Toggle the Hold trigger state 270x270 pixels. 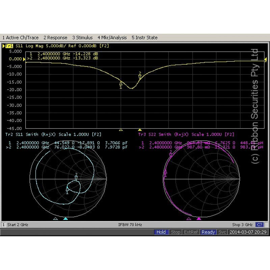(x=161, y=232)
